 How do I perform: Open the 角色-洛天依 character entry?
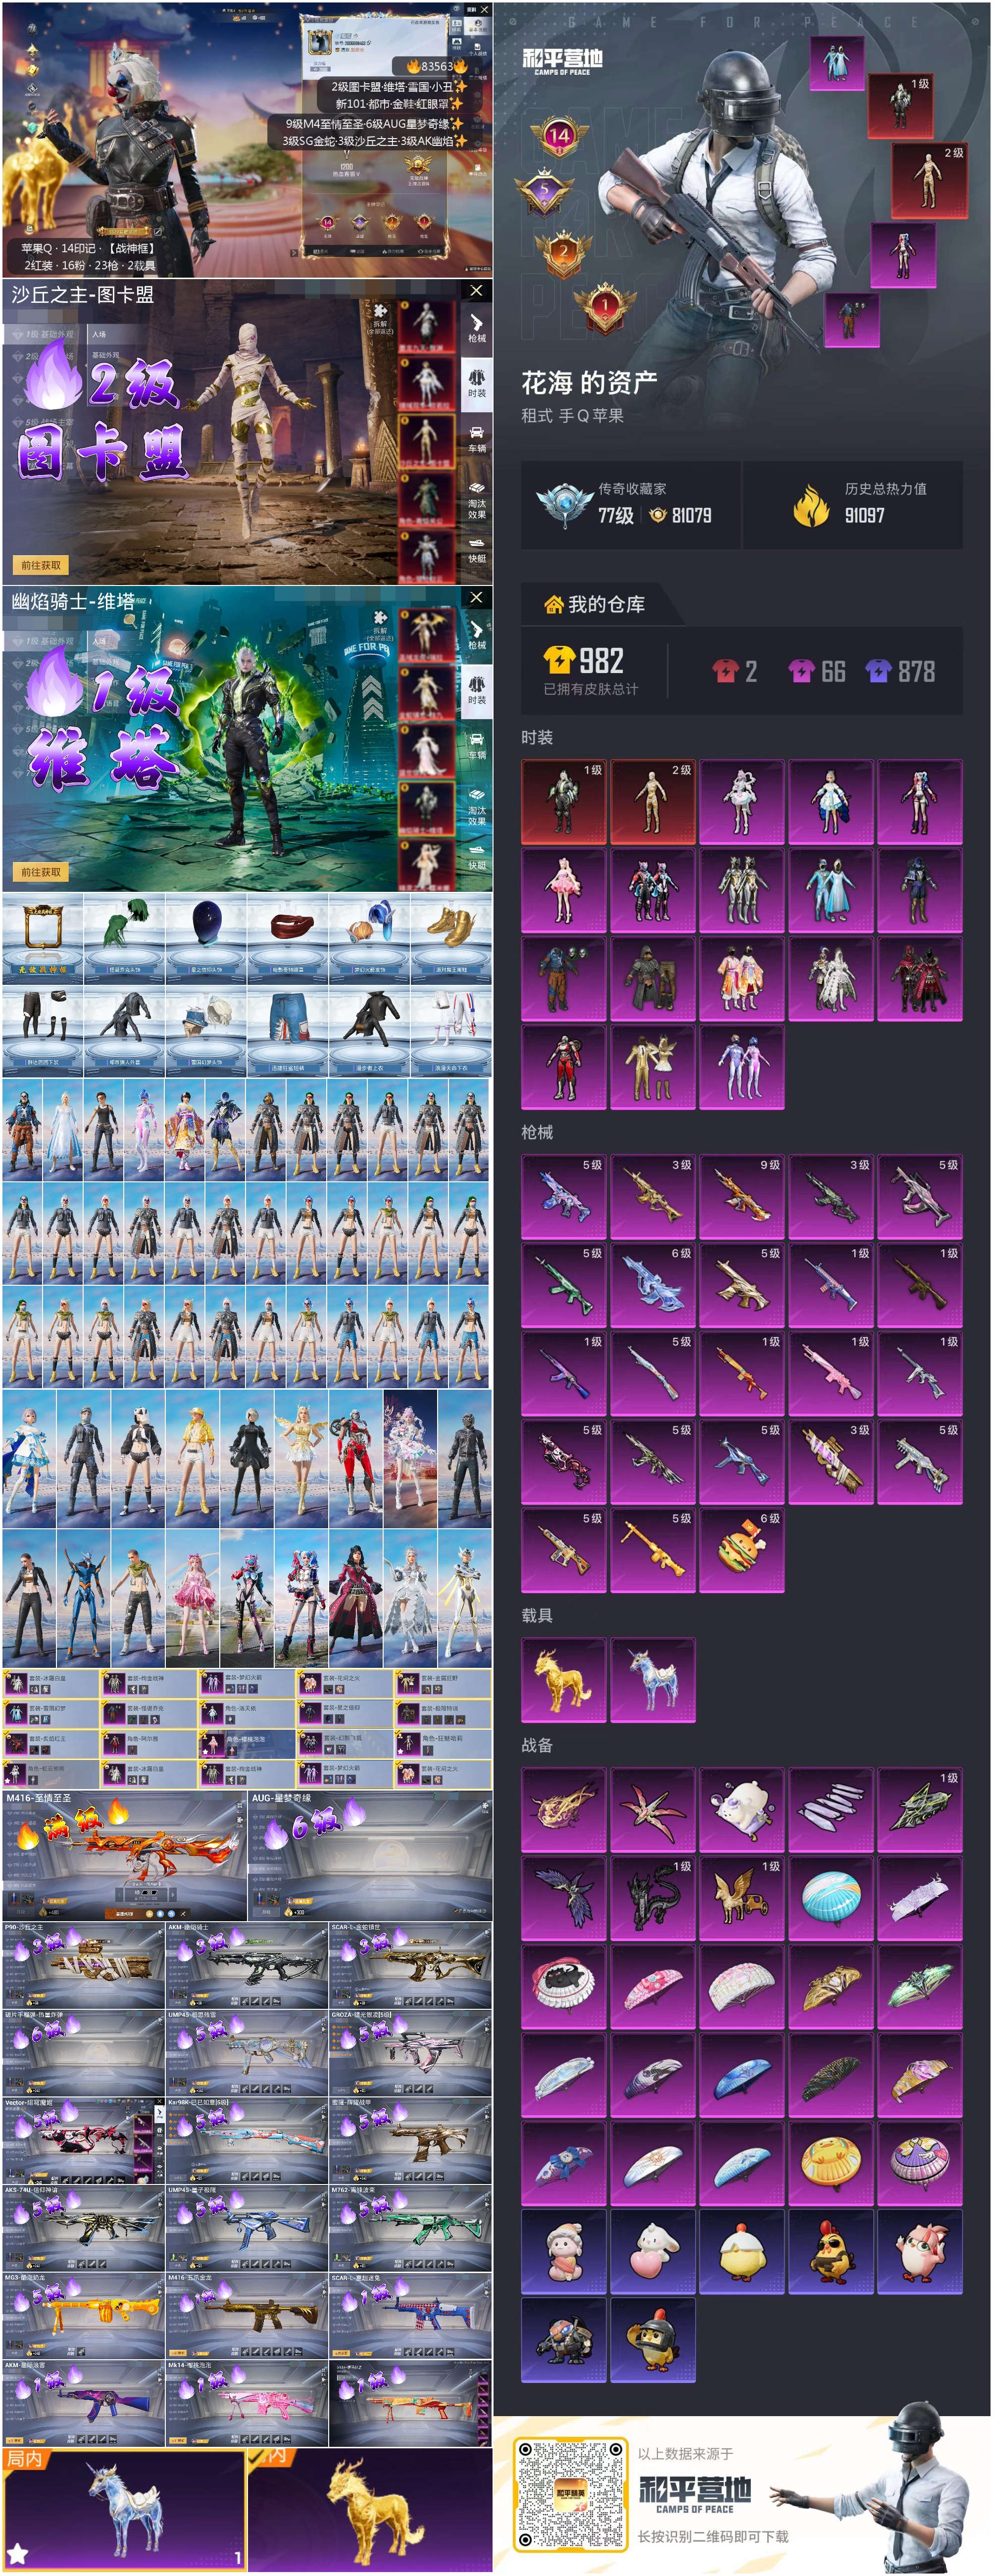[x=246, y=1714]
